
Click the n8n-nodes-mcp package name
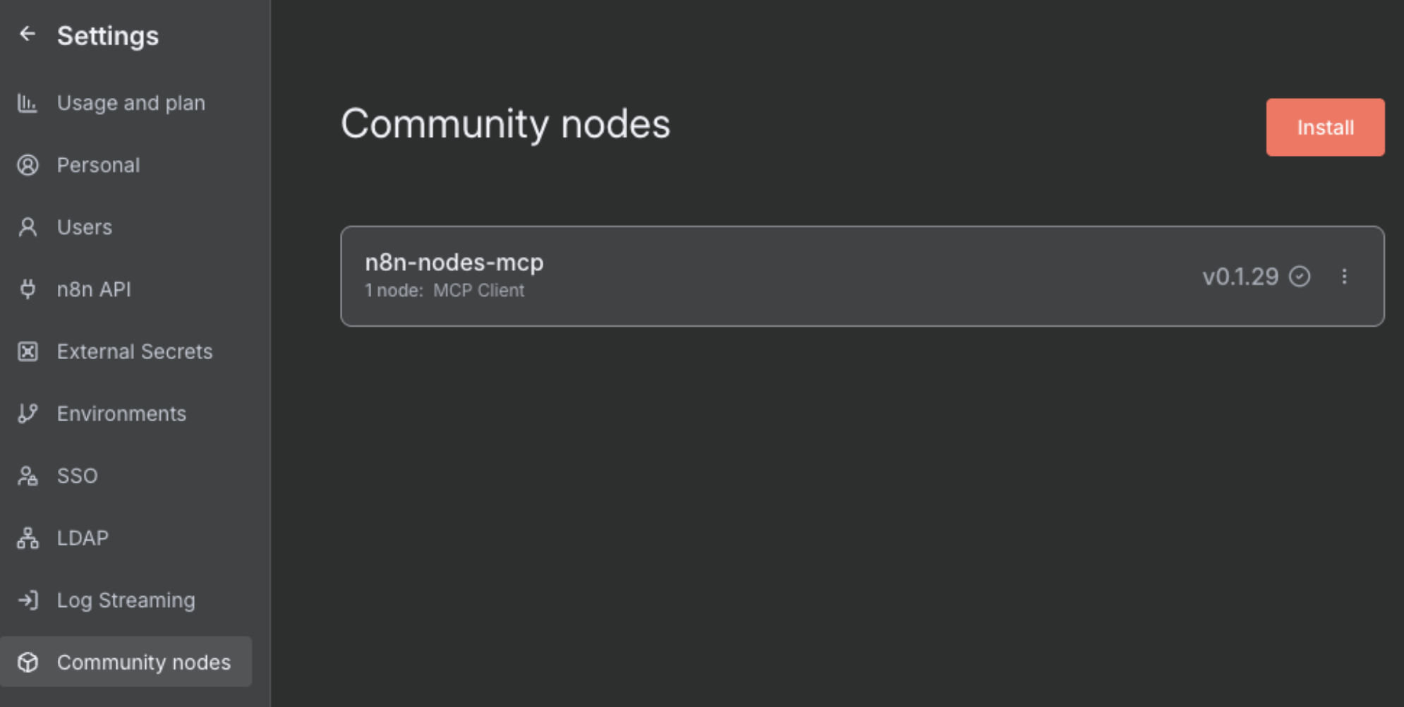tap(454, 262)
